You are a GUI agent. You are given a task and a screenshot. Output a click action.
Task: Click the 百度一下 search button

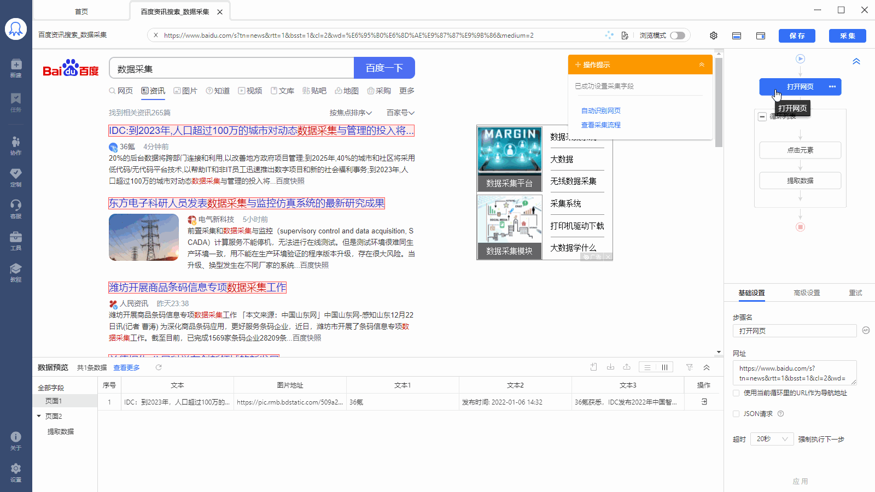[384, 68]
